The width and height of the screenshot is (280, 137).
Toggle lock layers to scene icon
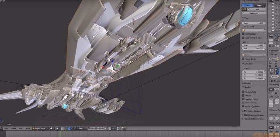[x=106, y=129]
